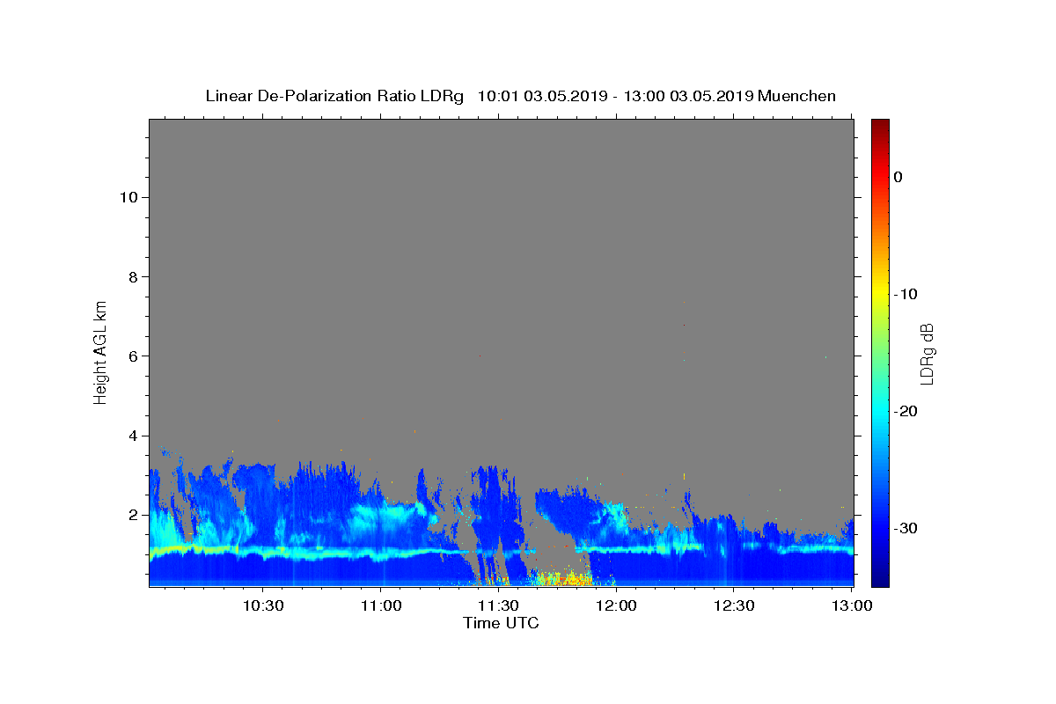Image resolution: width=1056 pixels, height=704 pixels.
Task: Click the '10:30' time tick label
Action: point(263,606)
